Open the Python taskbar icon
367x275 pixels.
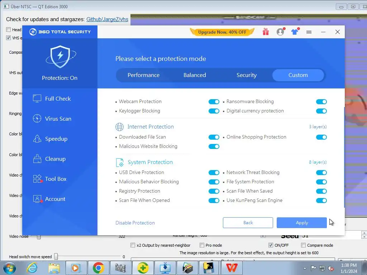click(209, 268)
